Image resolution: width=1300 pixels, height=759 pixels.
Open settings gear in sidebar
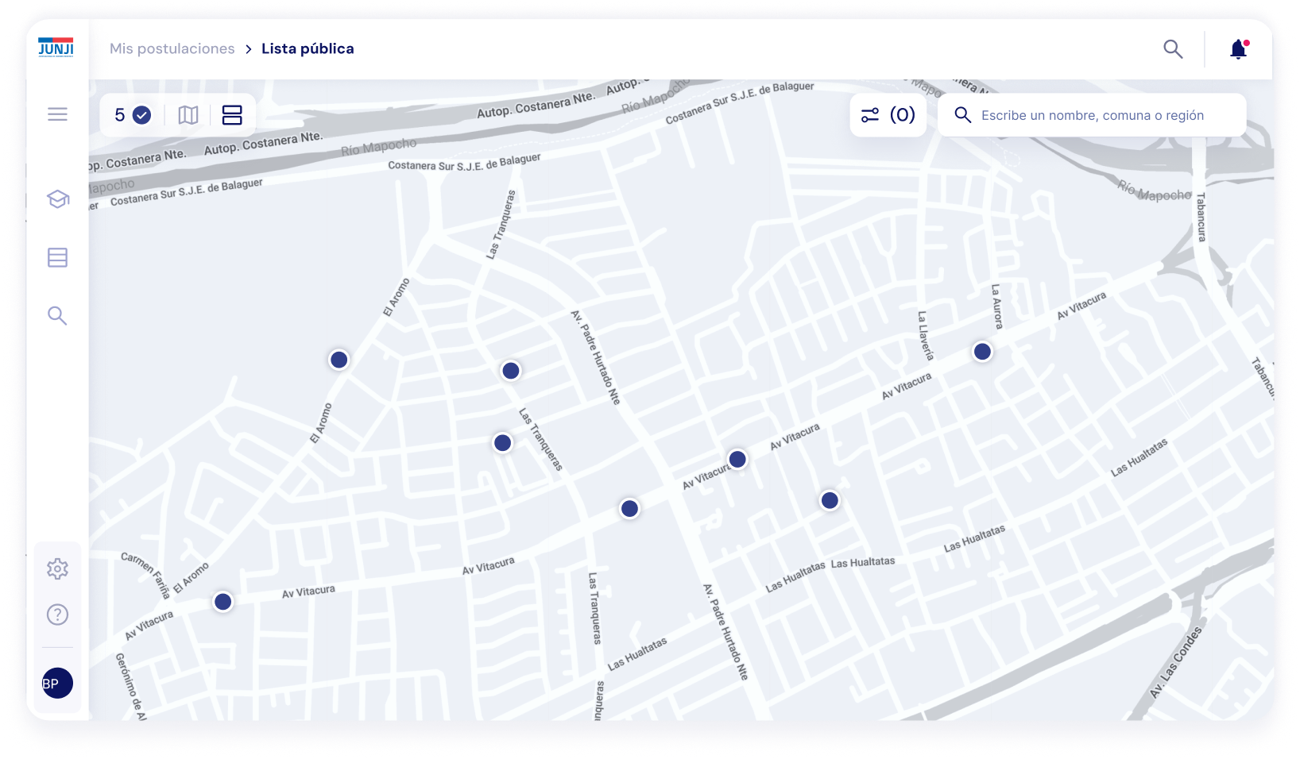pyautogui.click(x=57, y=568)
